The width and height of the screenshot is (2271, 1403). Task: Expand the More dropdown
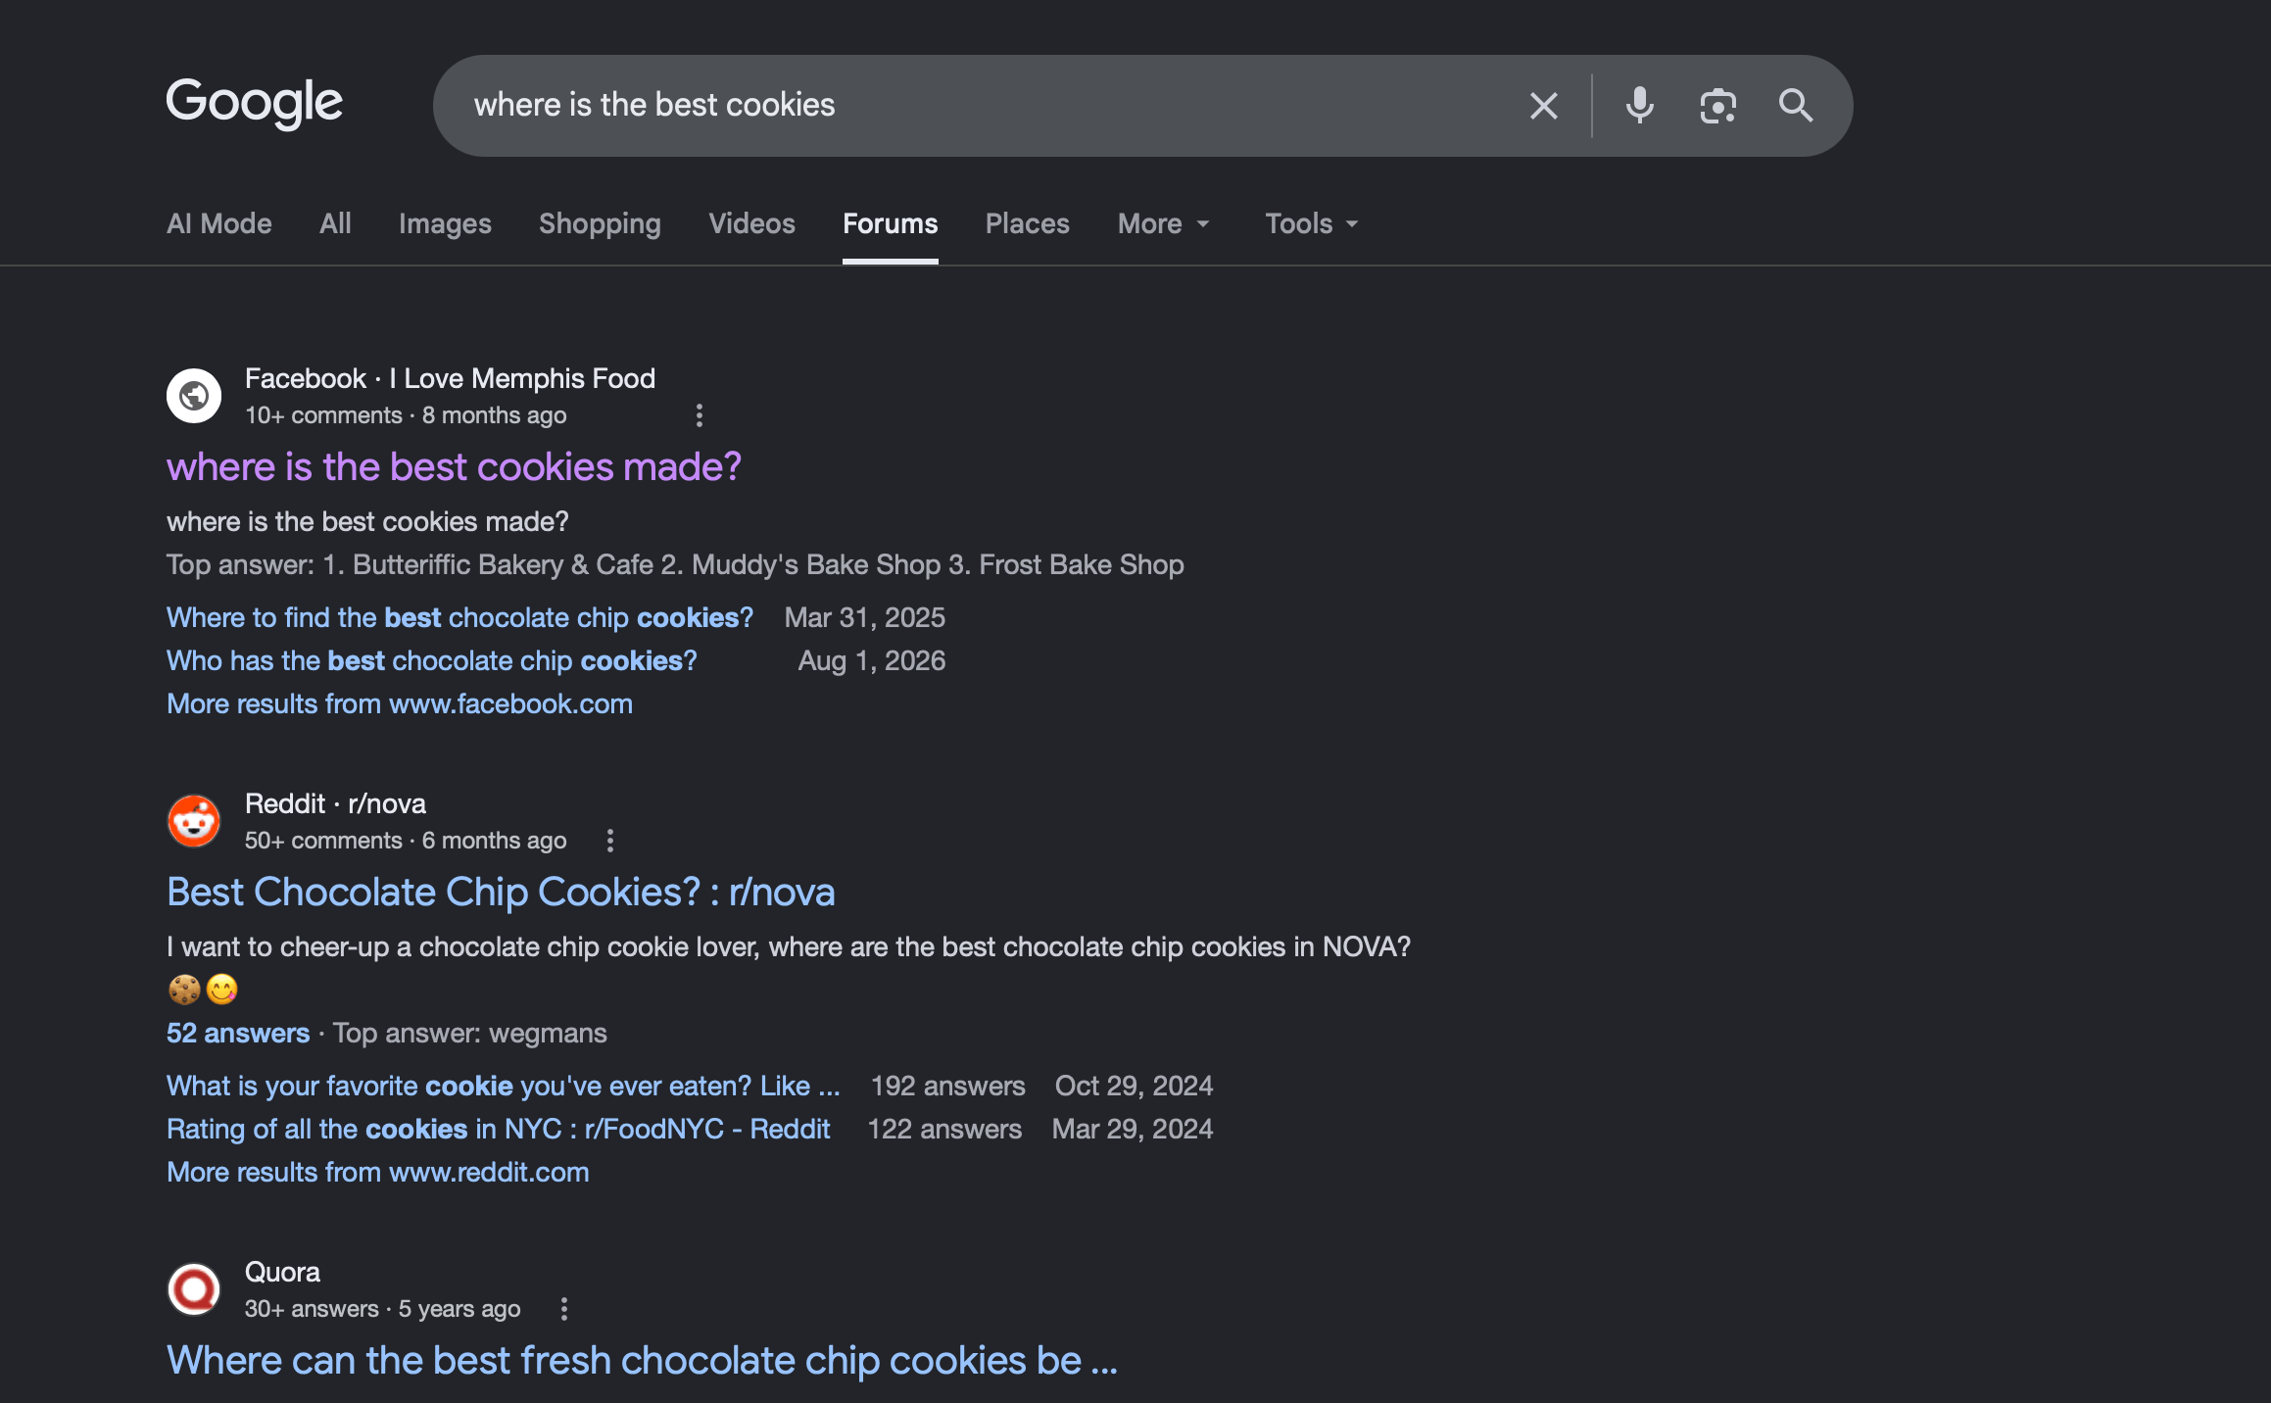1164,223
